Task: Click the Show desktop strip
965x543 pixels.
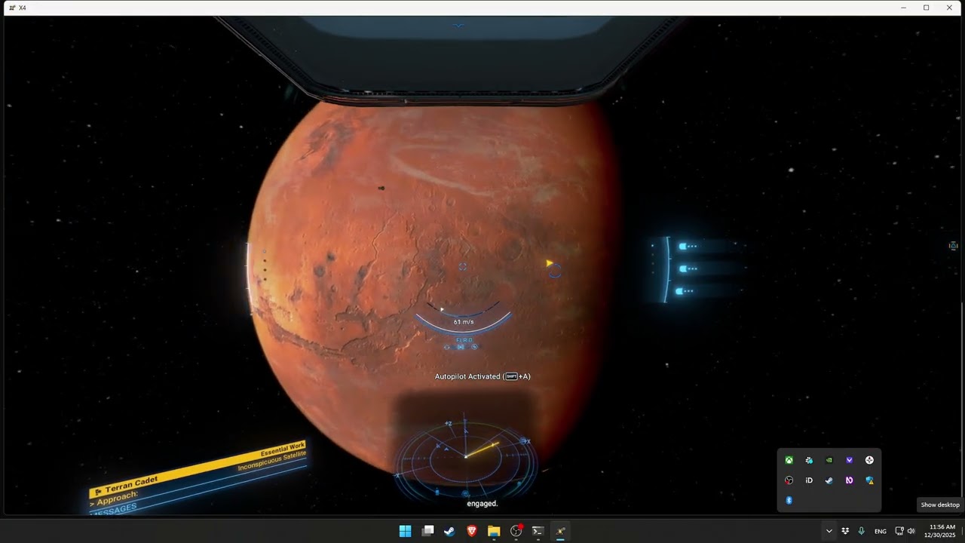Action: click(x=961, y=531)
